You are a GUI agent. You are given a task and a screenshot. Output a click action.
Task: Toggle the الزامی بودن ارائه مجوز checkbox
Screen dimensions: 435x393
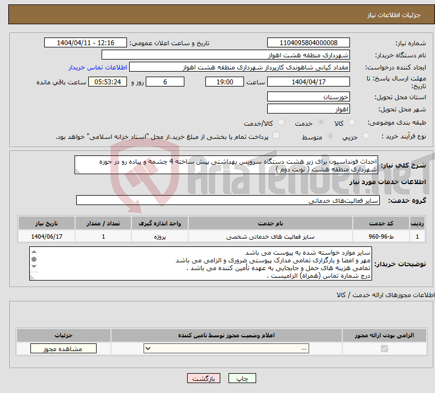pyautogui.click(x=385, y=348)
